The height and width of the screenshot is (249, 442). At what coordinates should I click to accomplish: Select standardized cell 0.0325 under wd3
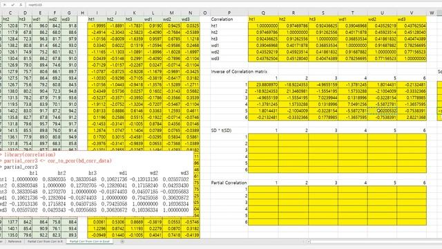pyautogui.click(x=191, y=26)
